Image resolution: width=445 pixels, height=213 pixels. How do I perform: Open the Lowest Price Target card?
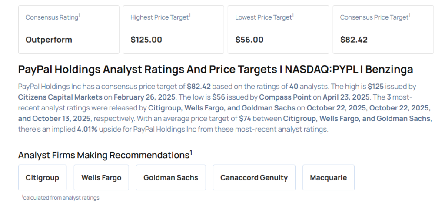(278, 29)
